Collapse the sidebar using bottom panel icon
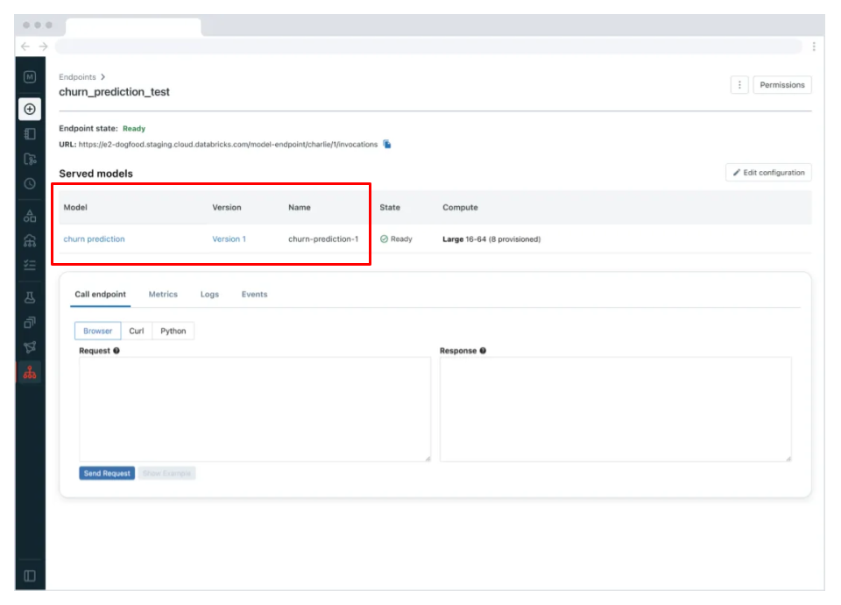Viewport: 841px width, 605px height. coord(30,576)
